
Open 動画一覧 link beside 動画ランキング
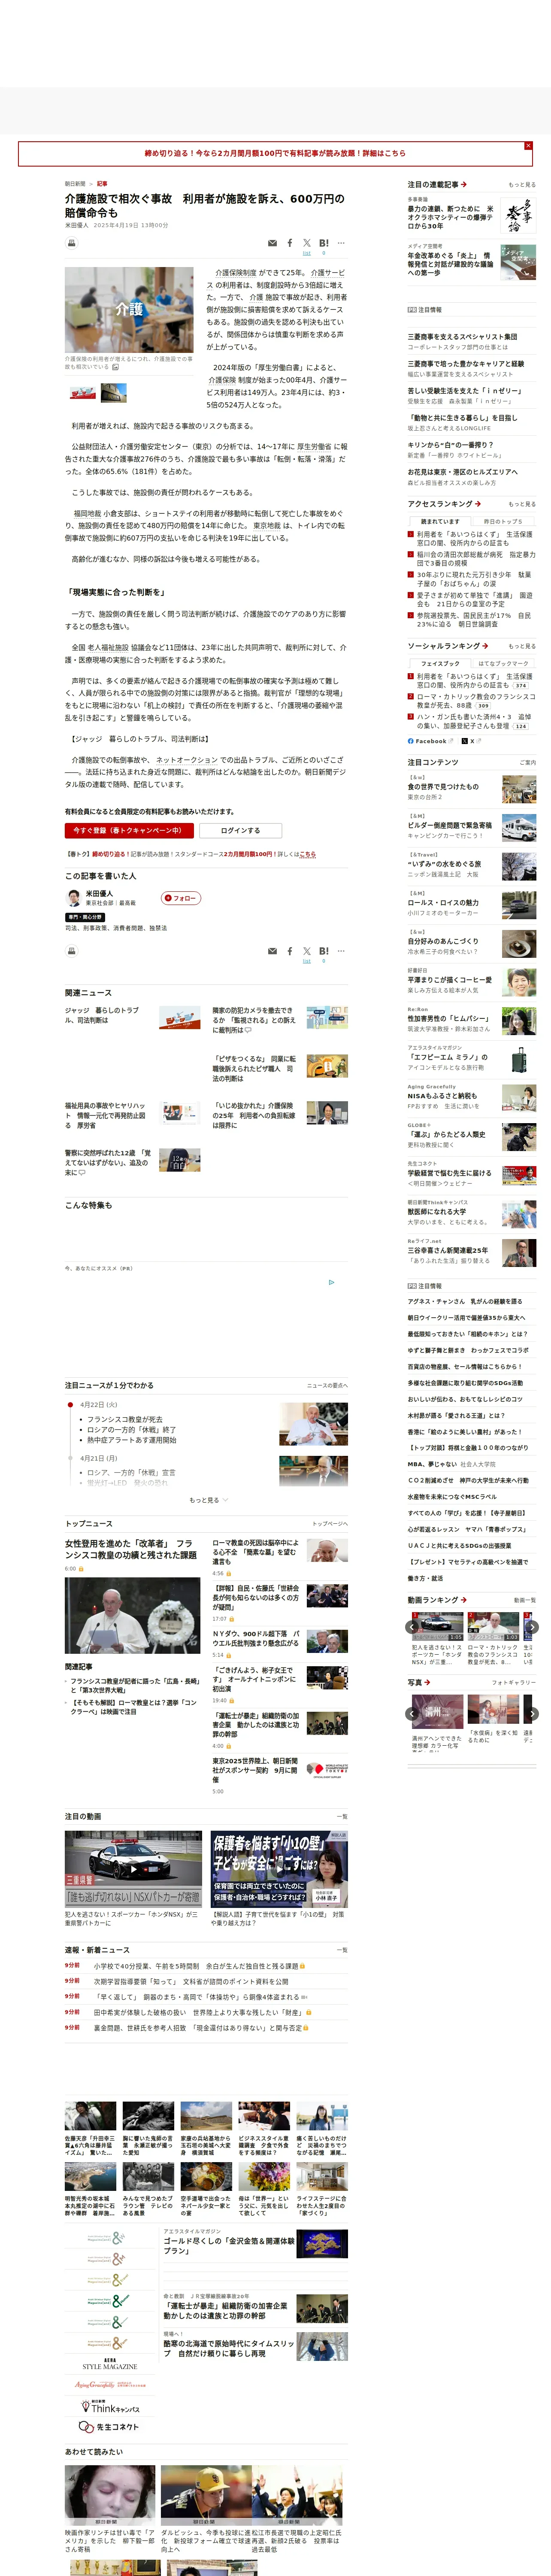pyautogui.click(x=524, y=1600)
